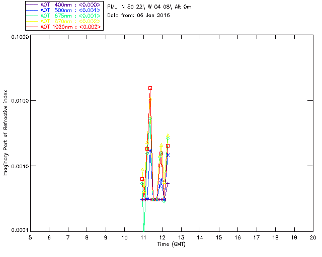The image size is (322, 257).
Task: Click the x-axis tick label 11
Action: tap(143, 237)
